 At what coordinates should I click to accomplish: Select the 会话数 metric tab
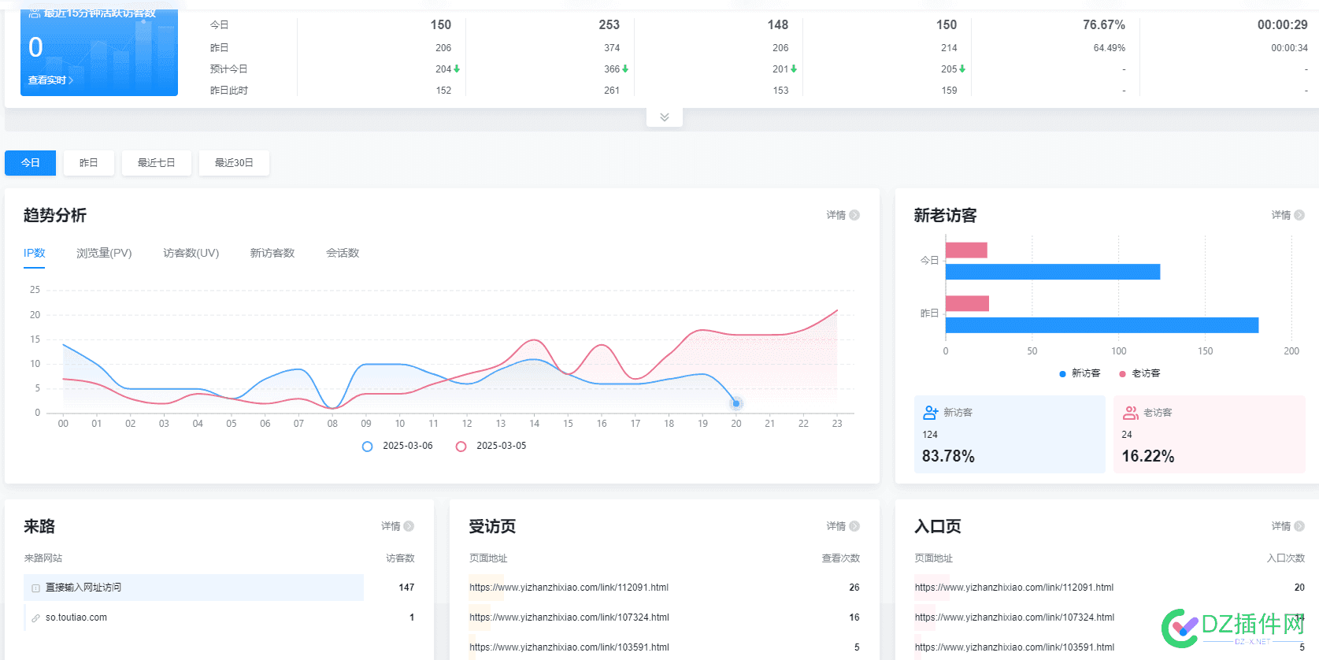343,253
